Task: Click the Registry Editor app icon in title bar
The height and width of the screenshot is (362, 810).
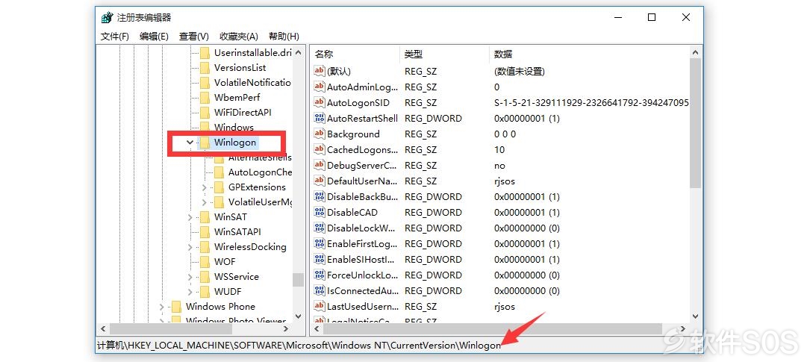Action: point(107,18)
